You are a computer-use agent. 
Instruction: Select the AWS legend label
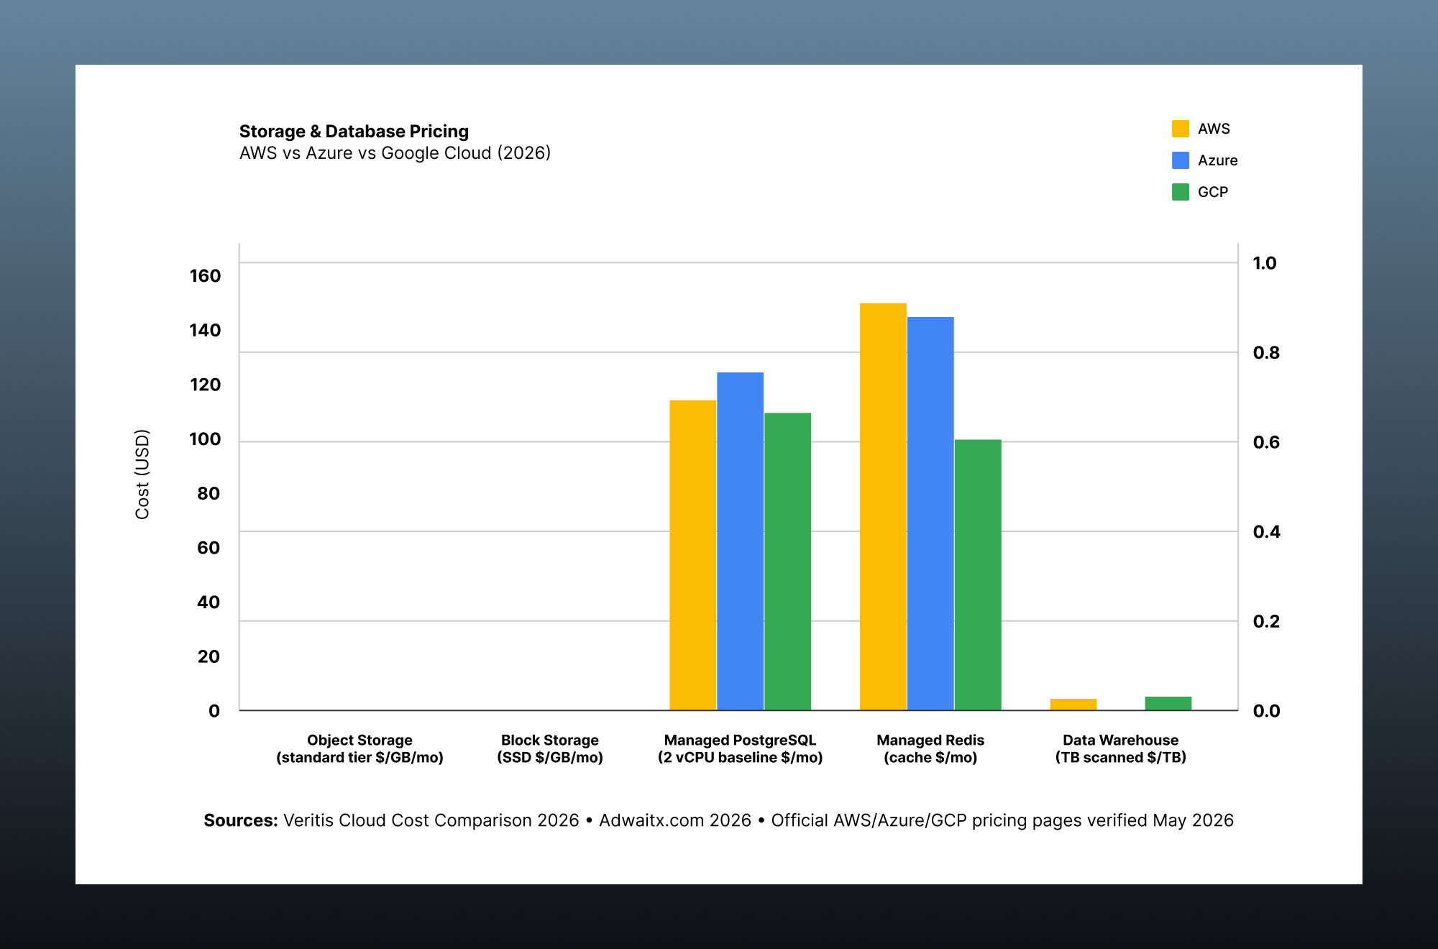[x=1214, y=129]
